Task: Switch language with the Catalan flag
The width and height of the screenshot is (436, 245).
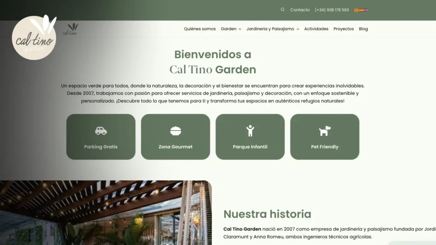Action: tap(356, 10)
